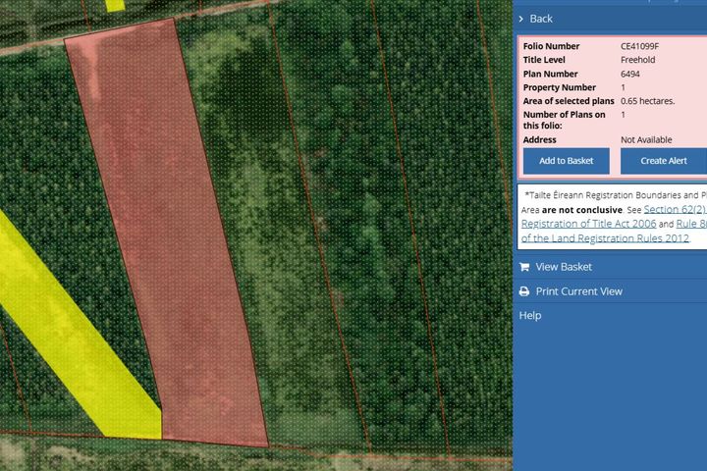Click the small yellow parcel at top of map

tap(115, 4)
